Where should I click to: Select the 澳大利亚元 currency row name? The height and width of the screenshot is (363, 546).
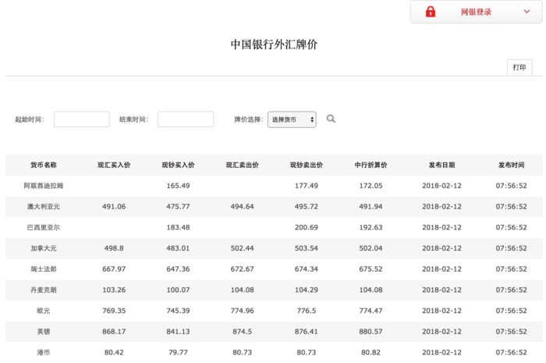pyautogui.click(x=44, y=207)
